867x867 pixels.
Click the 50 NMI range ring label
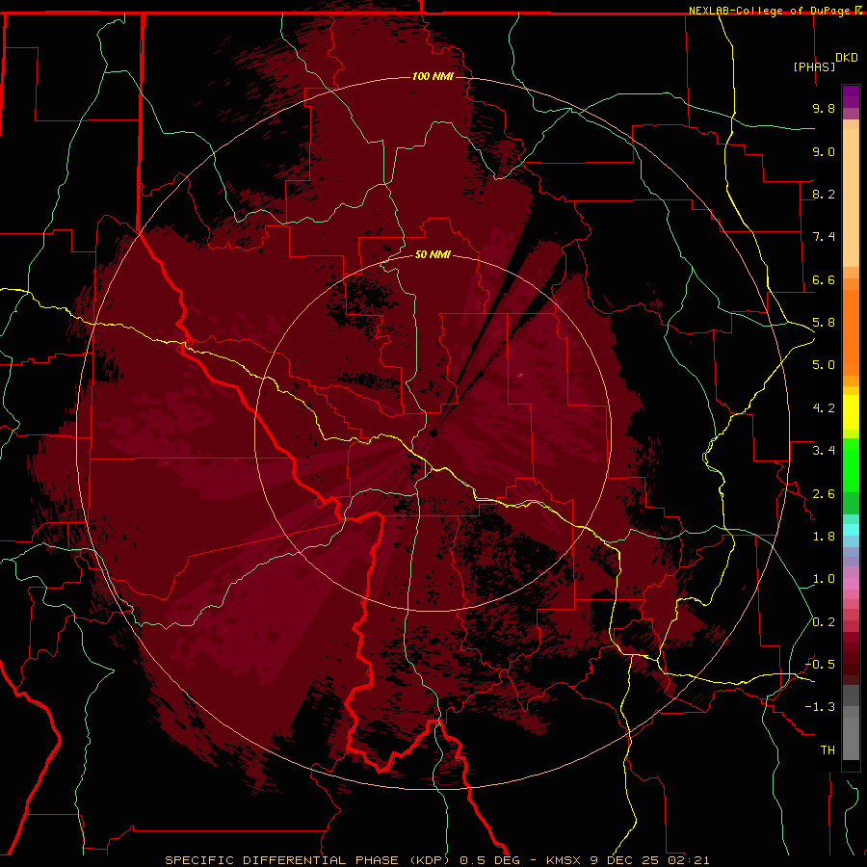433,254
